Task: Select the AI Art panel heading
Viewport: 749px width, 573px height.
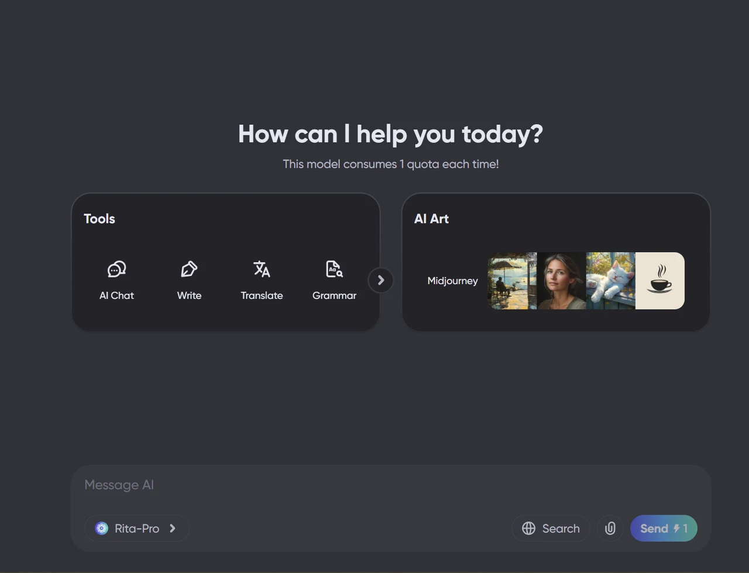Action: 431,219
